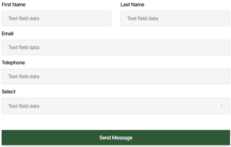Focus the First Name input field
The width and height of the screenshot is (231, 147).
point(56,19)
